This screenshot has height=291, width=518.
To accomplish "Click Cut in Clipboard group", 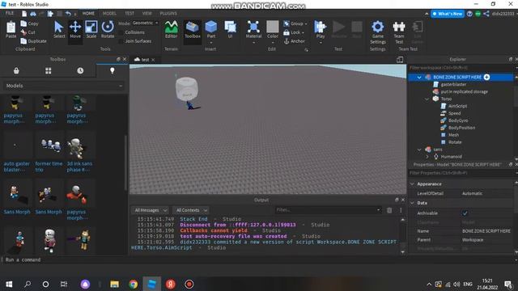I will pyautogui.click(x=28, y=32).
